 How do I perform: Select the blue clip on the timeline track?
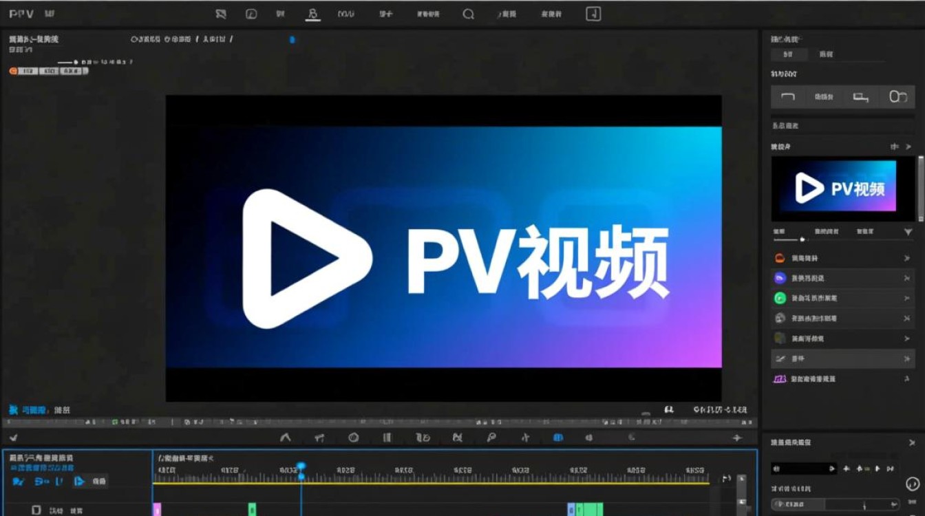click(x=571, y=509)
